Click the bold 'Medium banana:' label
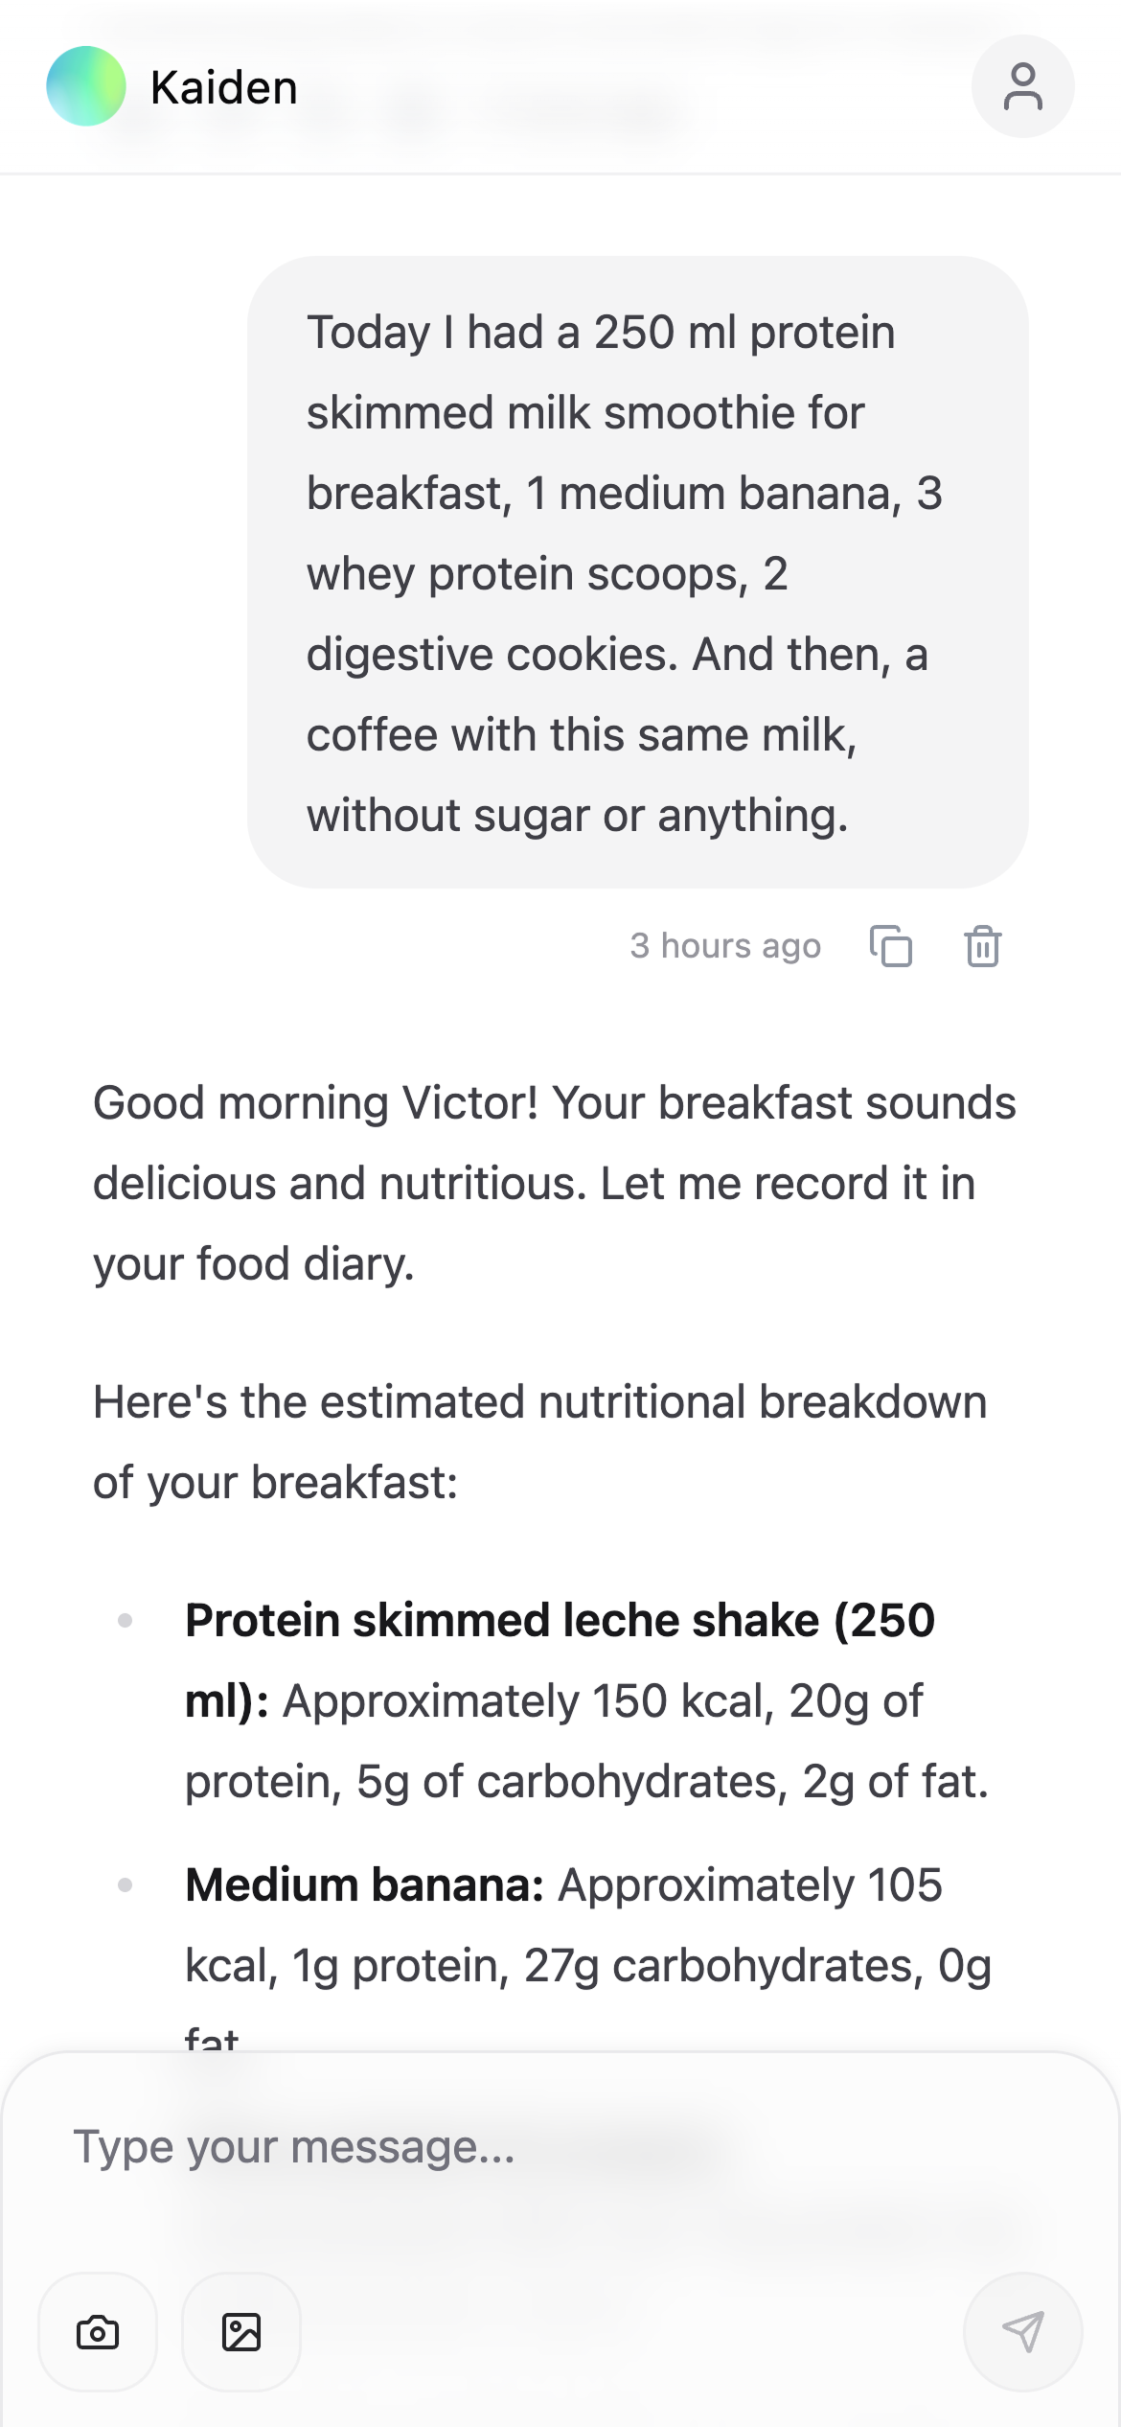This screenshot has height=2427, width=1121. pyautogui.click(x=365, y=1884)
